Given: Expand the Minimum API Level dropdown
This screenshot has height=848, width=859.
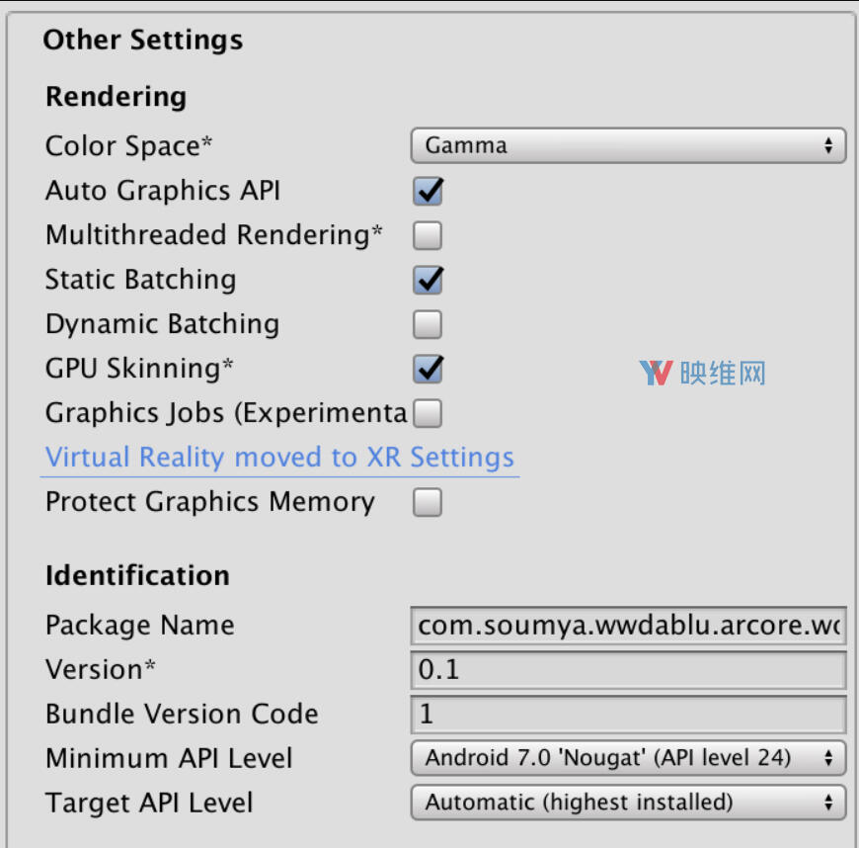Looking at the screenshot, I should (628, 758).
